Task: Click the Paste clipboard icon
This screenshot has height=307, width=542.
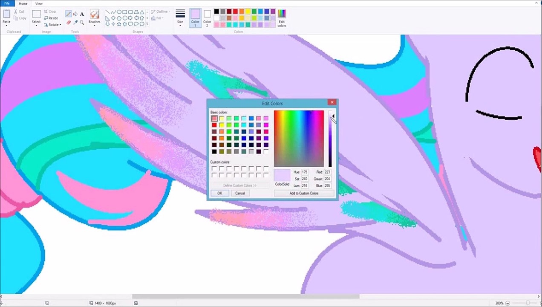Action: [6, 14]
